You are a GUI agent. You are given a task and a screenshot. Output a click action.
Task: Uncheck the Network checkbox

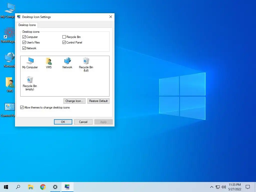point(24,48)
